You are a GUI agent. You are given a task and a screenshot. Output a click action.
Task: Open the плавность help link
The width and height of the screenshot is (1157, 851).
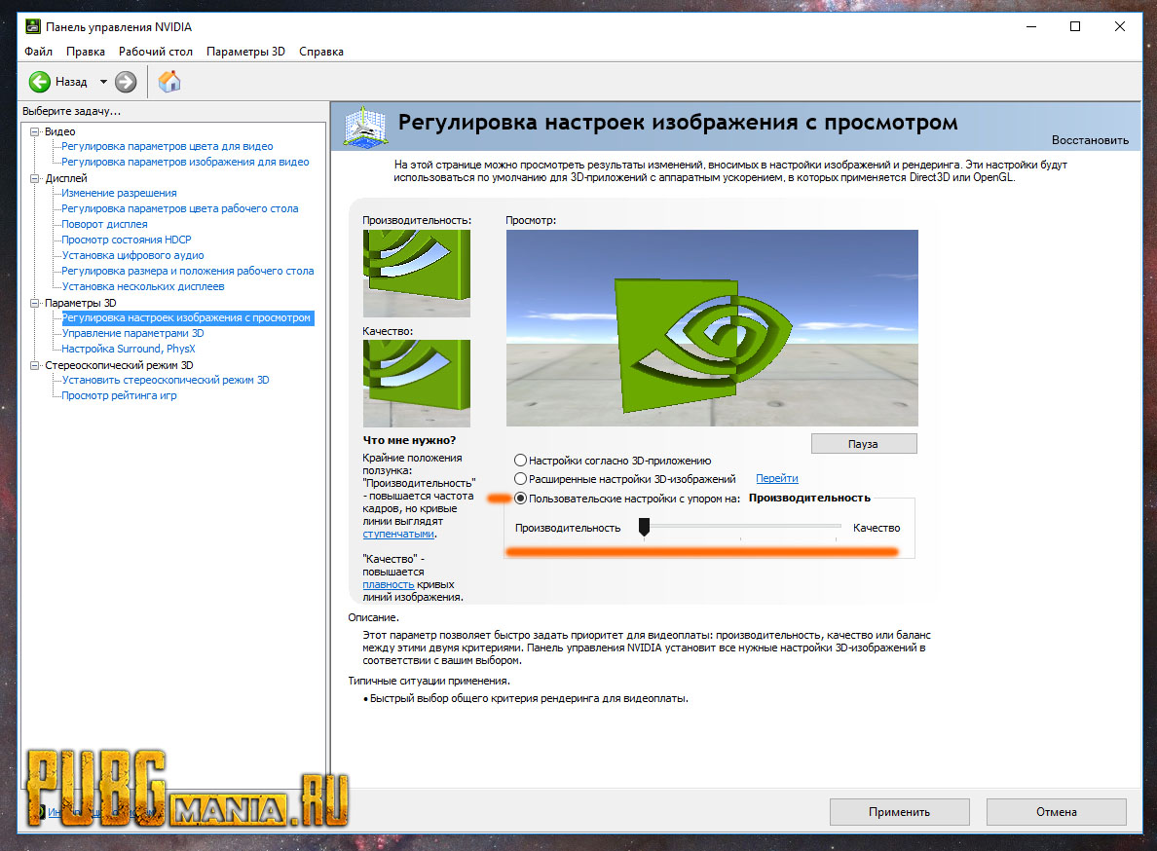(389, 585)
